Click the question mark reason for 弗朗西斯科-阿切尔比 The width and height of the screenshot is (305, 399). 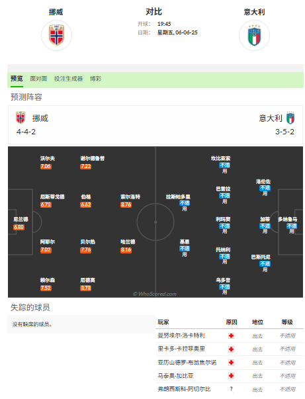pyautogui.click(x=231, y=389)
